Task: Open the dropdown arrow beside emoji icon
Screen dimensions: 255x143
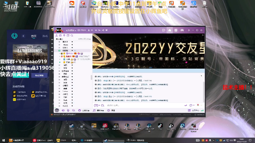Action: [x=99, y=106]
